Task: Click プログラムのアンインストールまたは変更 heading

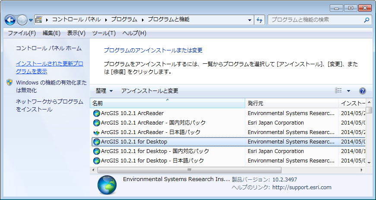Action: tap(153, 50)
